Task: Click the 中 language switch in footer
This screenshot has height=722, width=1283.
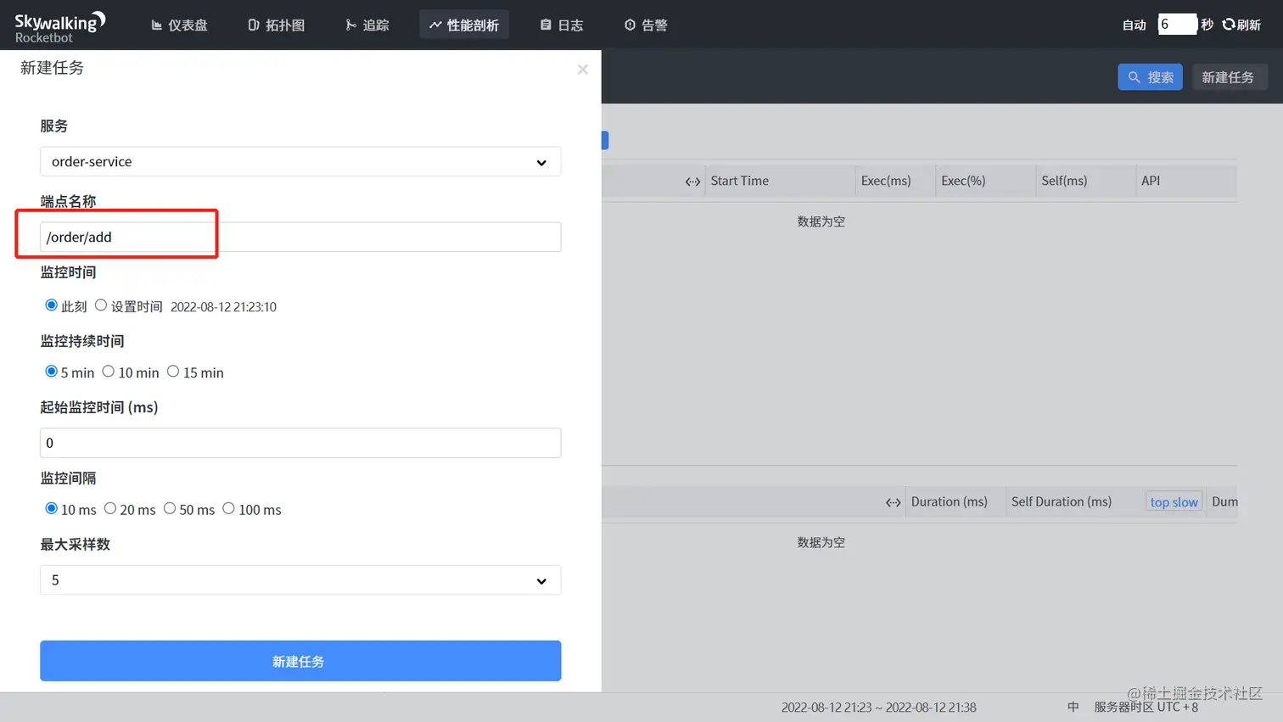Action: (1073, 707)
